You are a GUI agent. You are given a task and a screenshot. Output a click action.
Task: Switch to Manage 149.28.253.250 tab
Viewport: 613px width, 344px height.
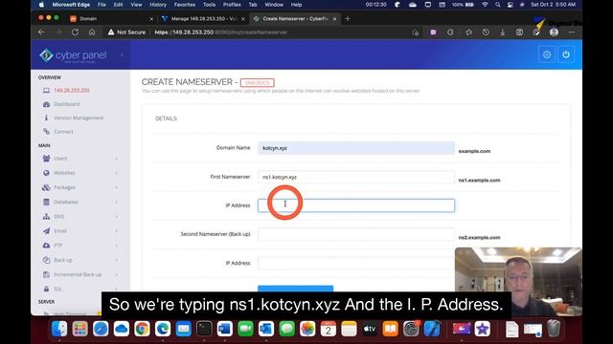tap(203, 19)
